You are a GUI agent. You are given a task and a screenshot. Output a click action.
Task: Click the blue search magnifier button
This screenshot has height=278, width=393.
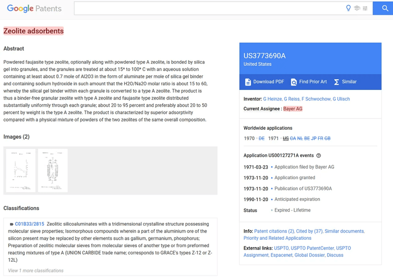point(385,8)
